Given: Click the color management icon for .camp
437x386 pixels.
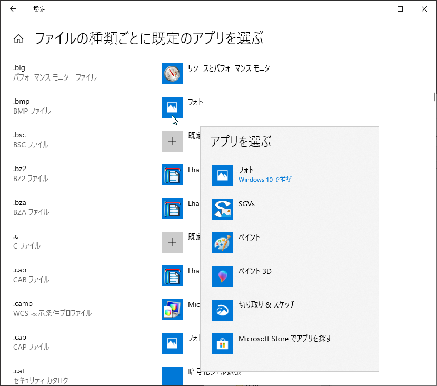Looking at the screenshot, I should pyautogui.click(x=172, y=310).
